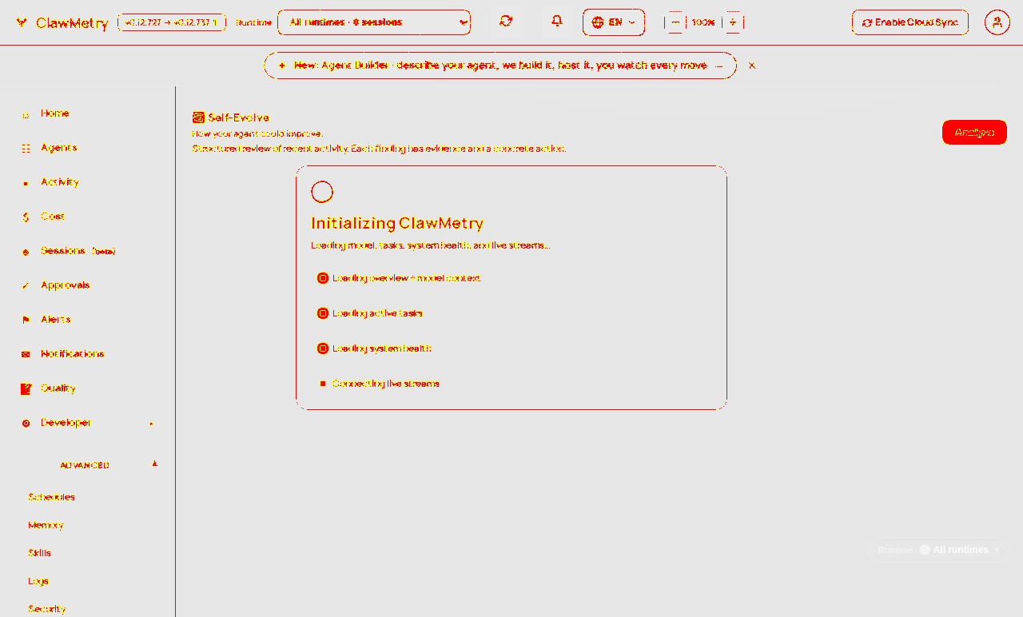Image resolution: width=1023 pixels, height=617 pixels.
Task: Decrease zoom with the minus button
Action: tap(675, 22)
